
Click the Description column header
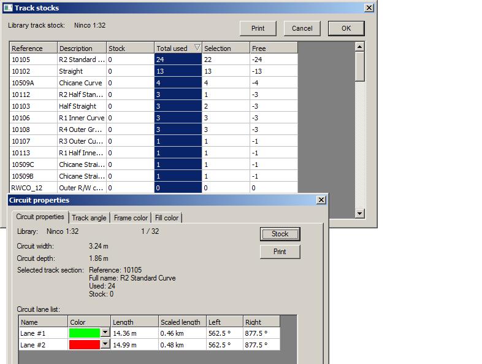pyautogui.click(x=82, y=48)
